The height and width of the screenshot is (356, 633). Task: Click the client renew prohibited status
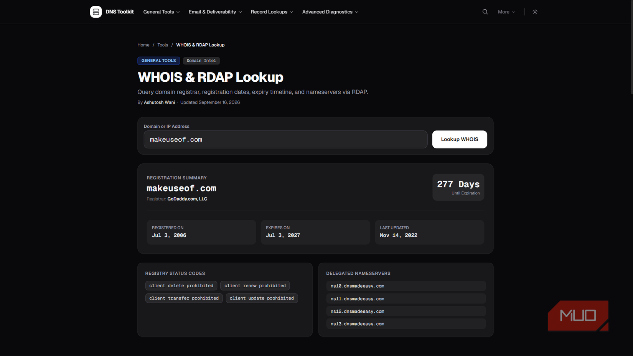click(x=255, y=286)
